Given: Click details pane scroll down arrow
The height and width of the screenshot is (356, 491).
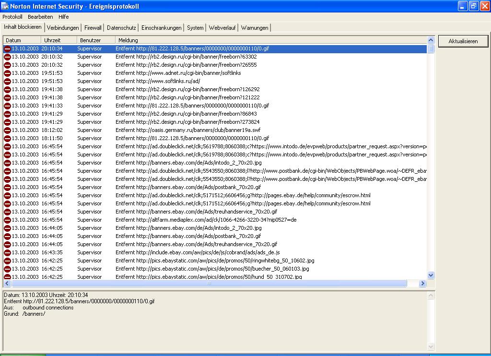Looking at the screenshot, I should tap(431, 346).
